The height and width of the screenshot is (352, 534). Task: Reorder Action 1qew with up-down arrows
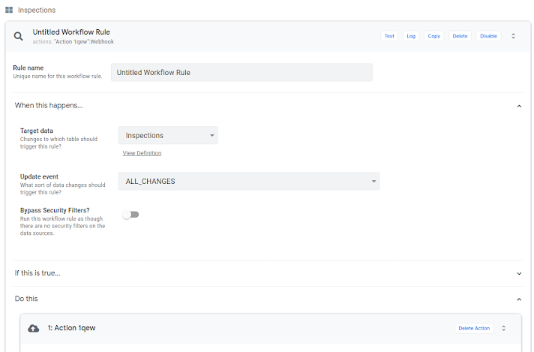tap(504, 328)
